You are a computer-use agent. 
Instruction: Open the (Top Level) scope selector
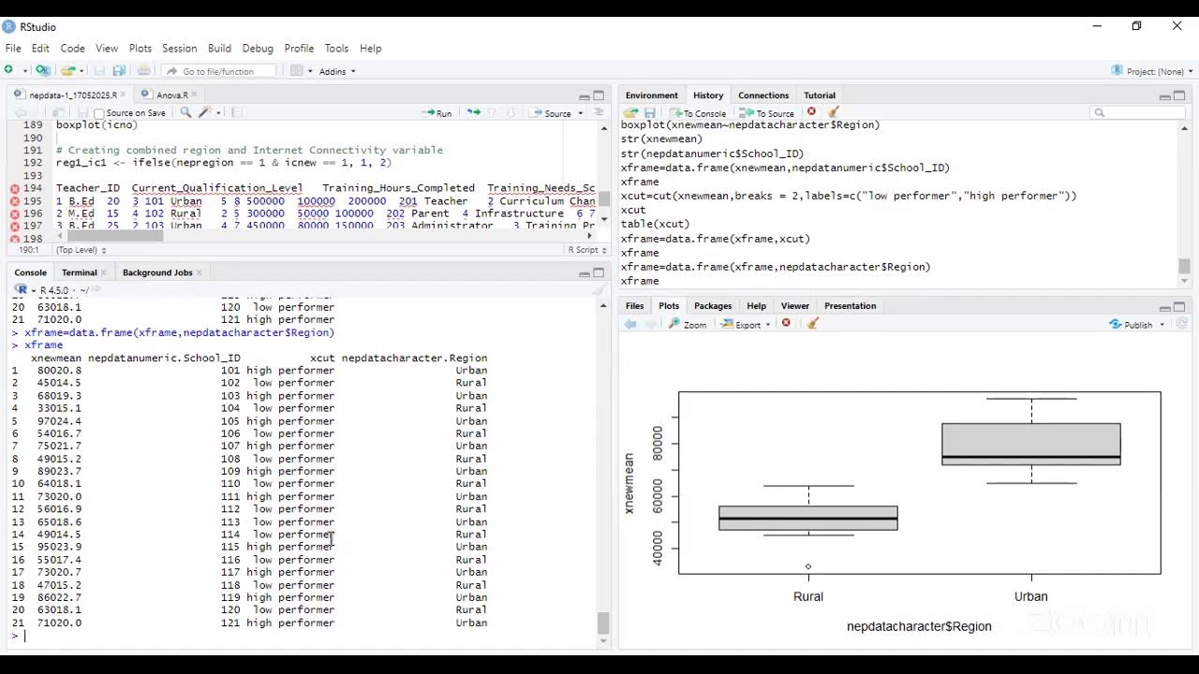point(81,250)
